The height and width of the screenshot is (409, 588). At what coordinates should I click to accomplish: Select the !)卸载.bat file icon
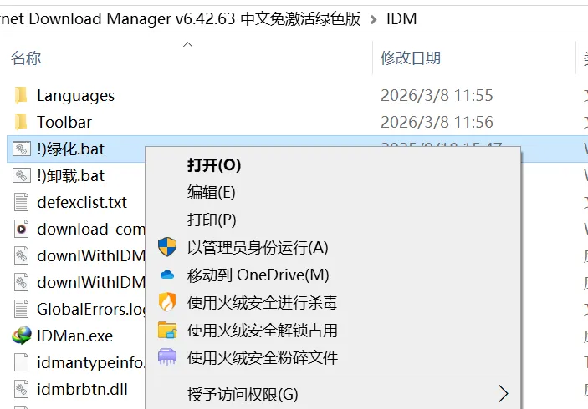[22, 175]
